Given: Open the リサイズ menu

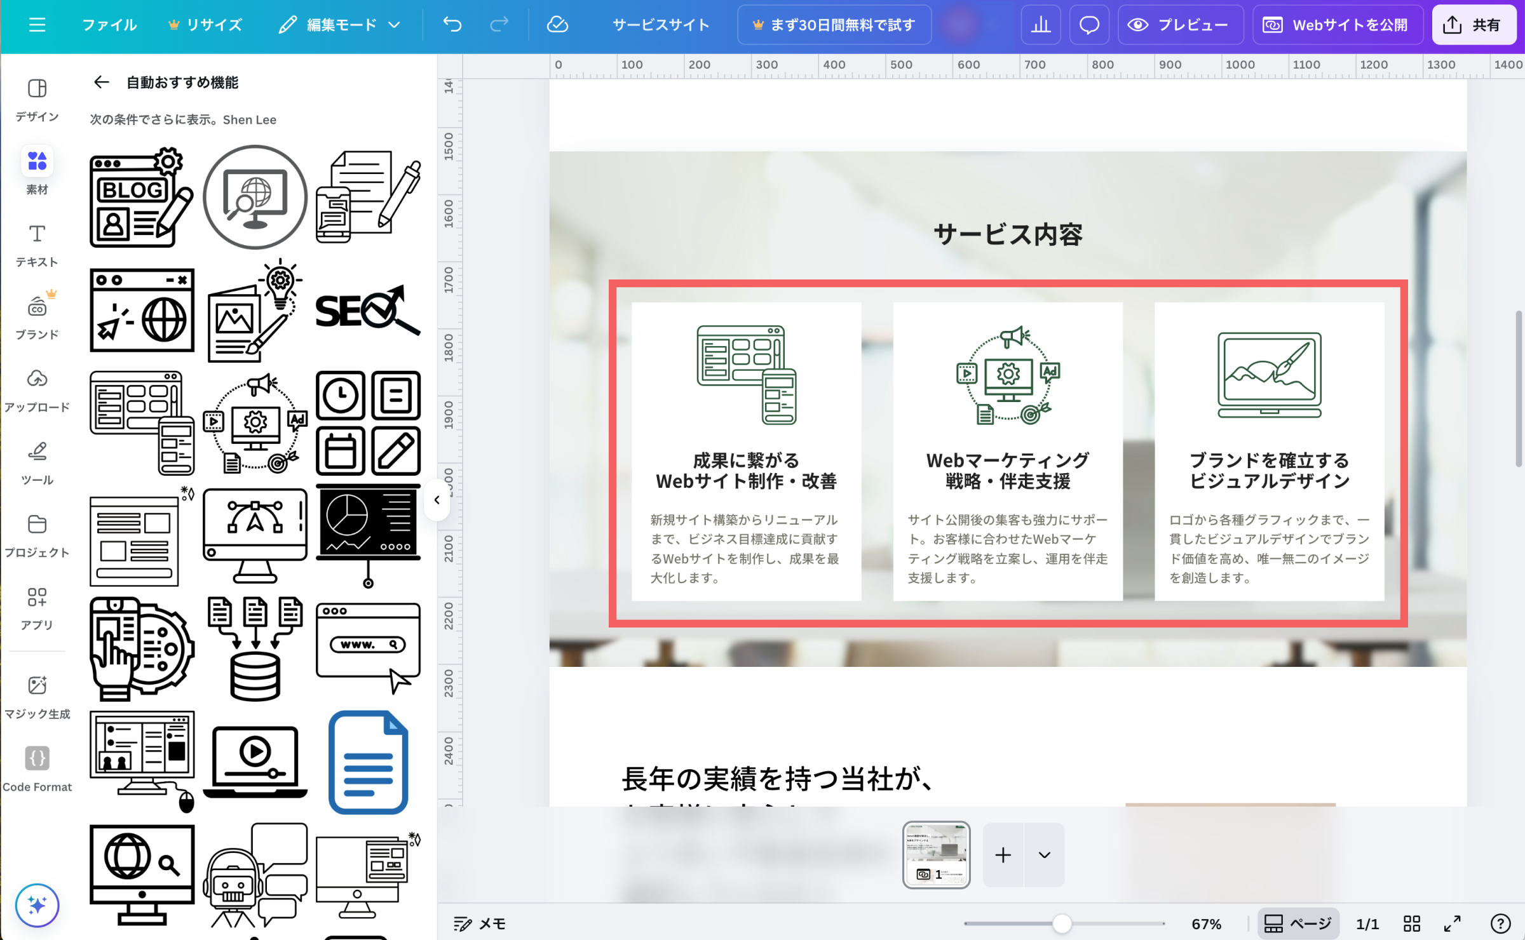Looking at the screenshot, I should (205, 25).
